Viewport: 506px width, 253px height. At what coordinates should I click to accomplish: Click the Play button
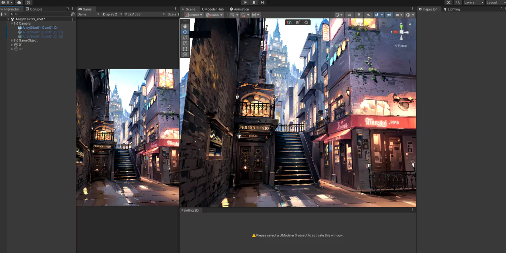(x=245, y=2)
